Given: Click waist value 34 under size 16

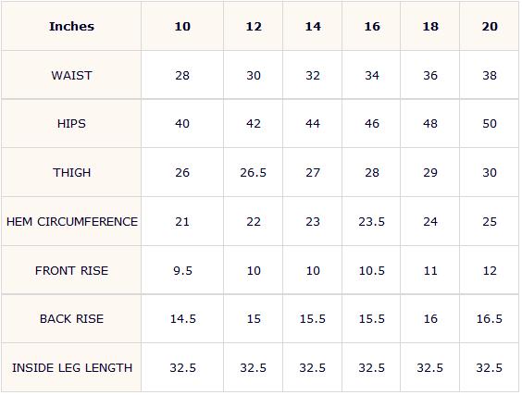Looking at the screenshot, I should coord(371,75).
